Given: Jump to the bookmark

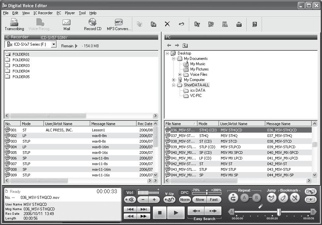Looking at the screenshot, I should 271,198.
